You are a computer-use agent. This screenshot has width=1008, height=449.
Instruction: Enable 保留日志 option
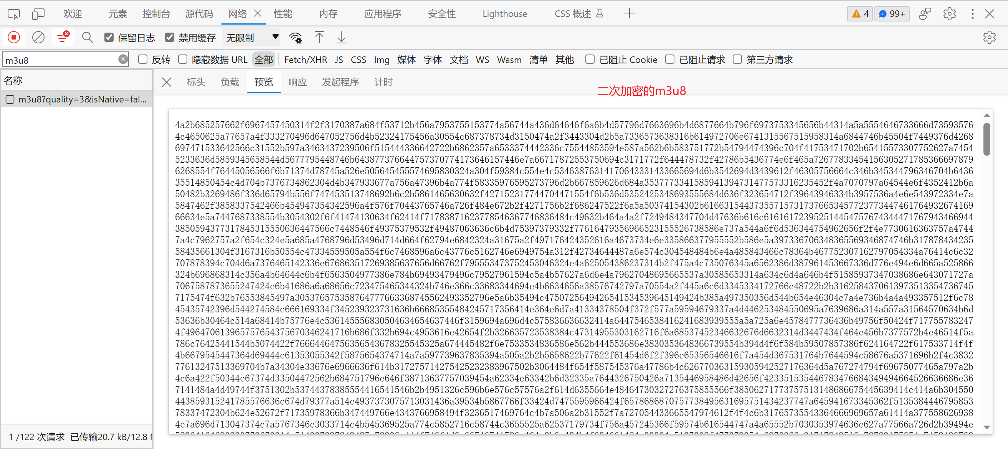coord(109,37)
